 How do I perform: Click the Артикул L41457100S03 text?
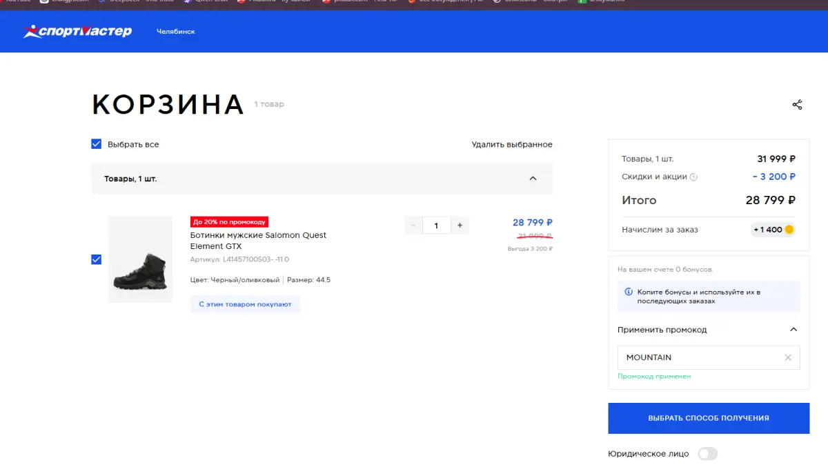(239, 259)
